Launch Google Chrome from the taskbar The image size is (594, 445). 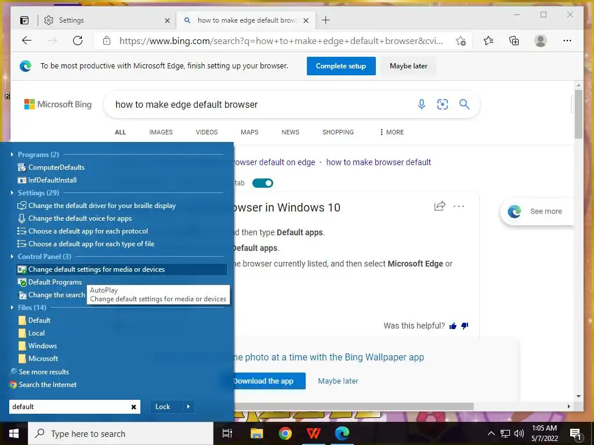click(285, 433)
